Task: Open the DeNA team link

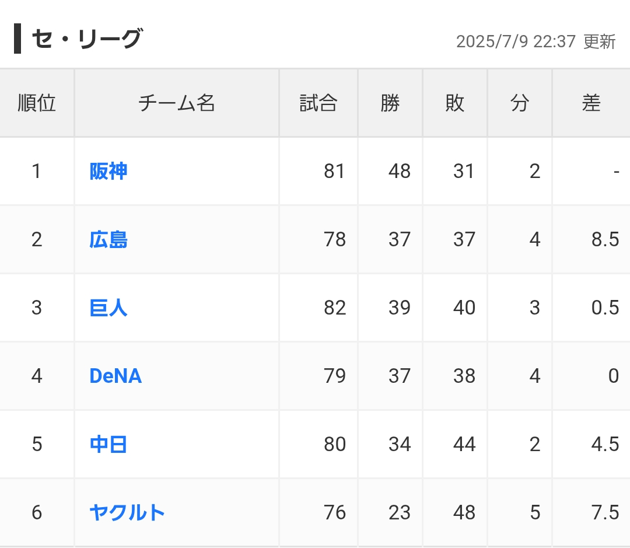Action: click(116, 376)
